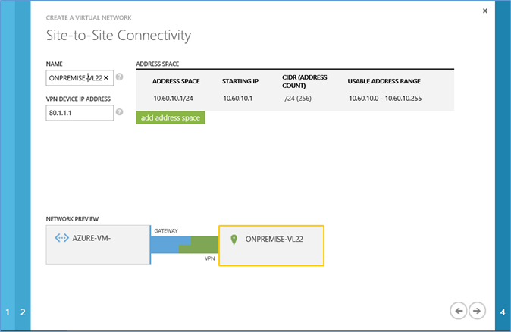Select CIDR cell /24 (256)

297,98
